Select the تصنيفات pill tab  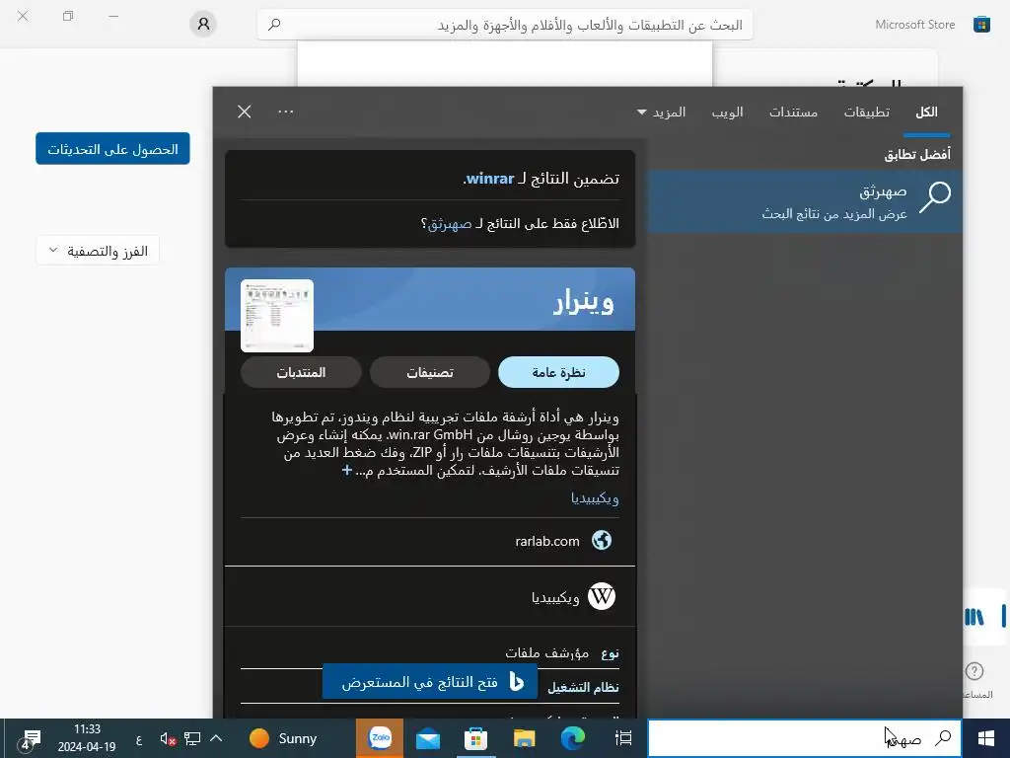(430, 372)
